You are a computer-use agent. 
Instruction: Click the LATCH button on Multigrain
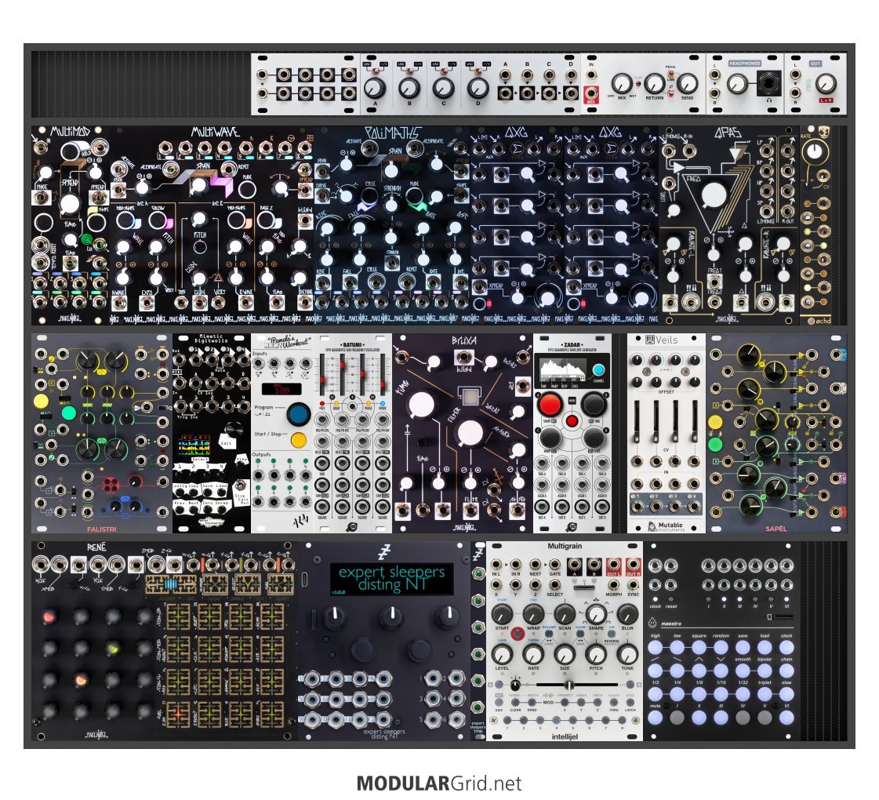pyautogui.click(x=630, y=702)
